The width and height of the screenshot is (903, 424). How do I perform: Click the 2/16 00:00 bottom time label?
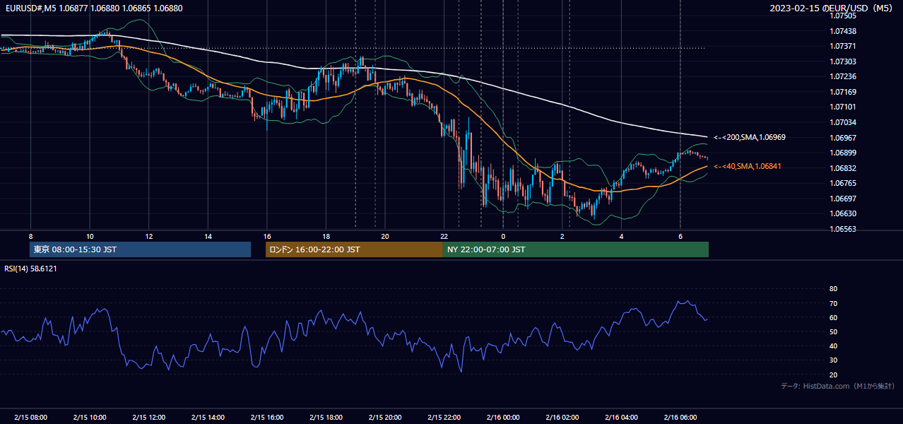[x=503, y=418]
